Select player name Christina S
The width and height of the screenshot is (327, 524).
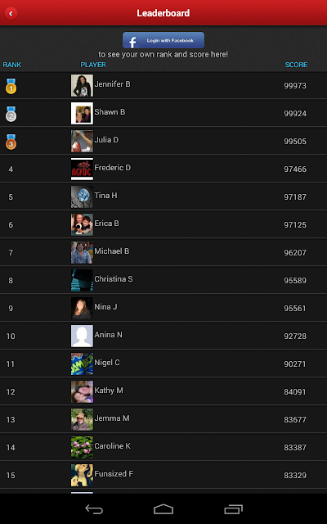click(x=114, y=278)
